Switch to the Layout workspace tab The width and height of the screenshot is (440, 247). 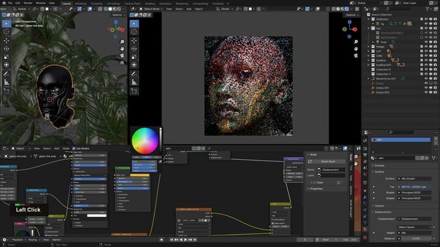click(x=67, y=3)
